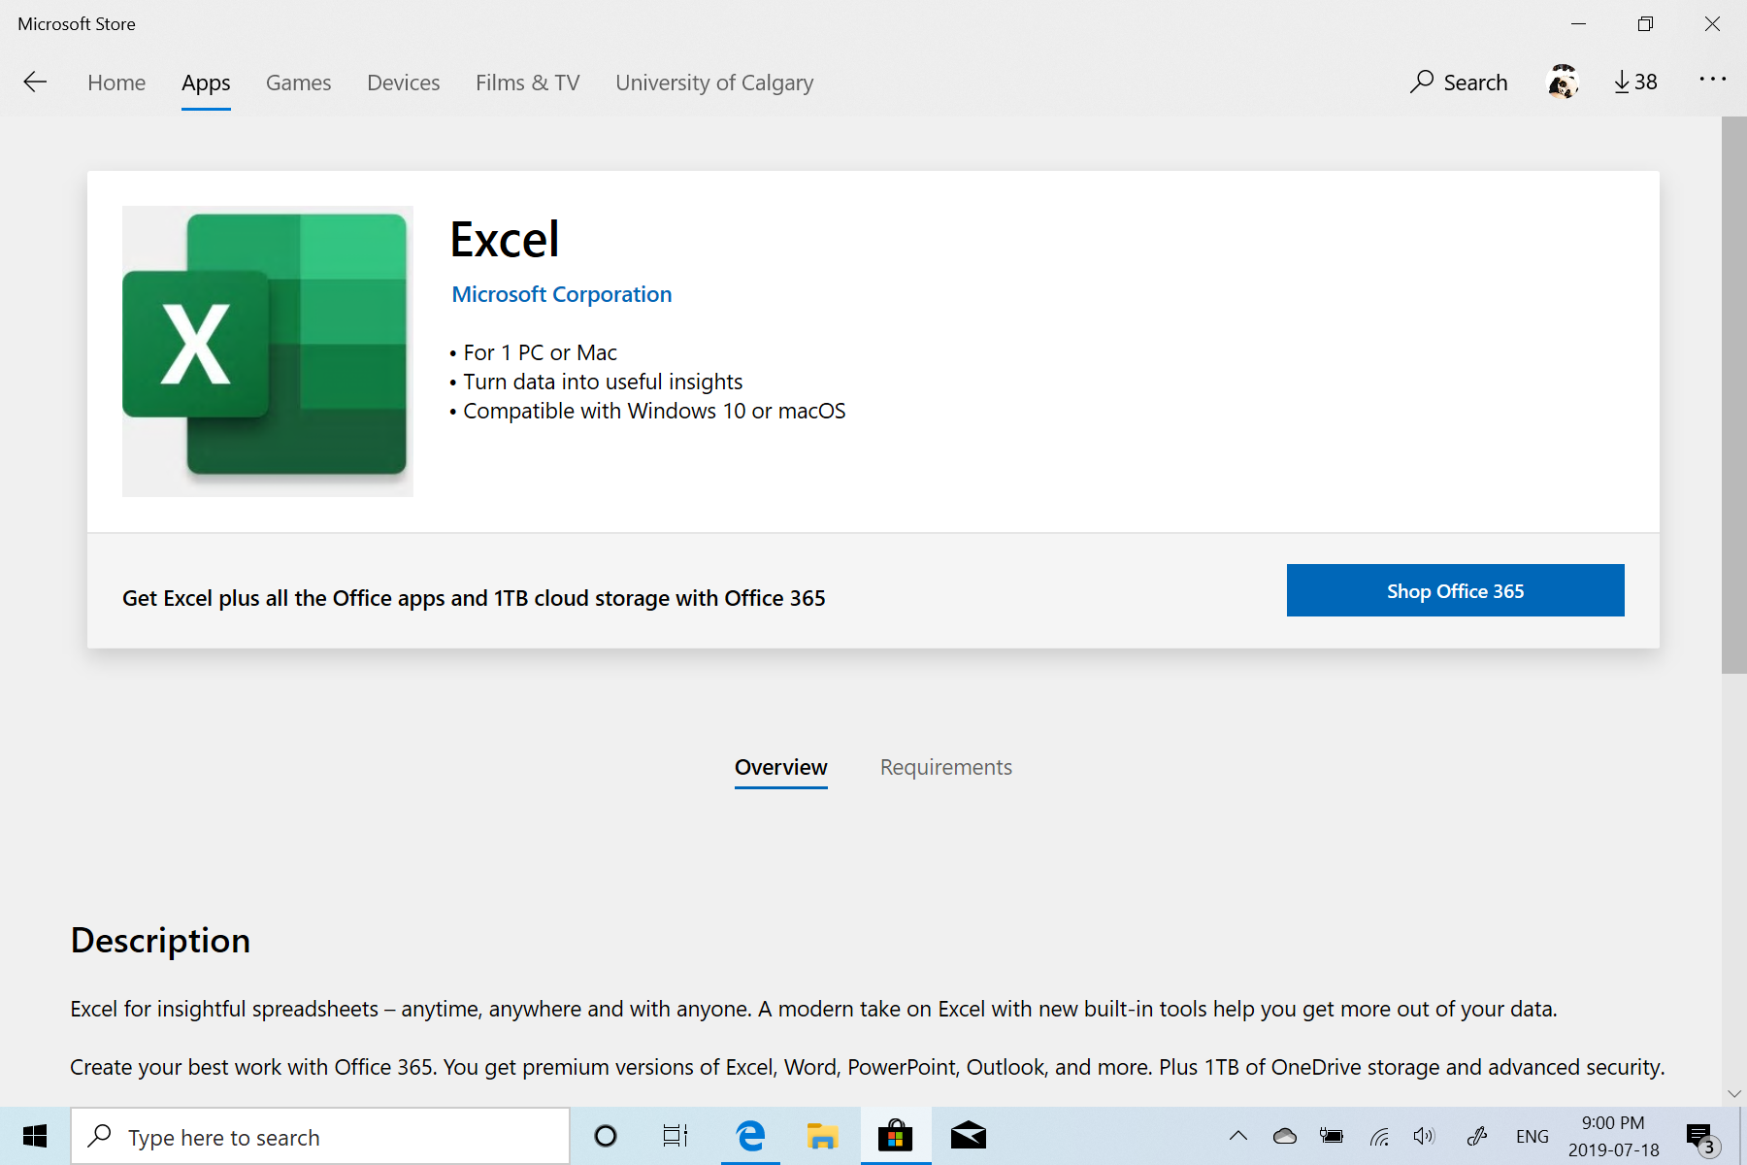Screen dimensions: 1747x1165
Task: Open Search in the Microsoft Store
Action: [x=1459, y=83]
